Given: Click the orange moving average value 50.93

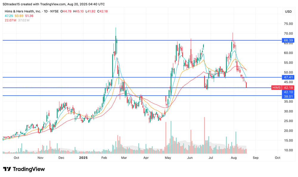Looking at the screenshot, I should click(x=19, y=16).
